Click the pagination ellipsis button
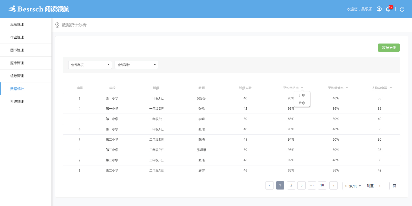 [x=312, y=185]
